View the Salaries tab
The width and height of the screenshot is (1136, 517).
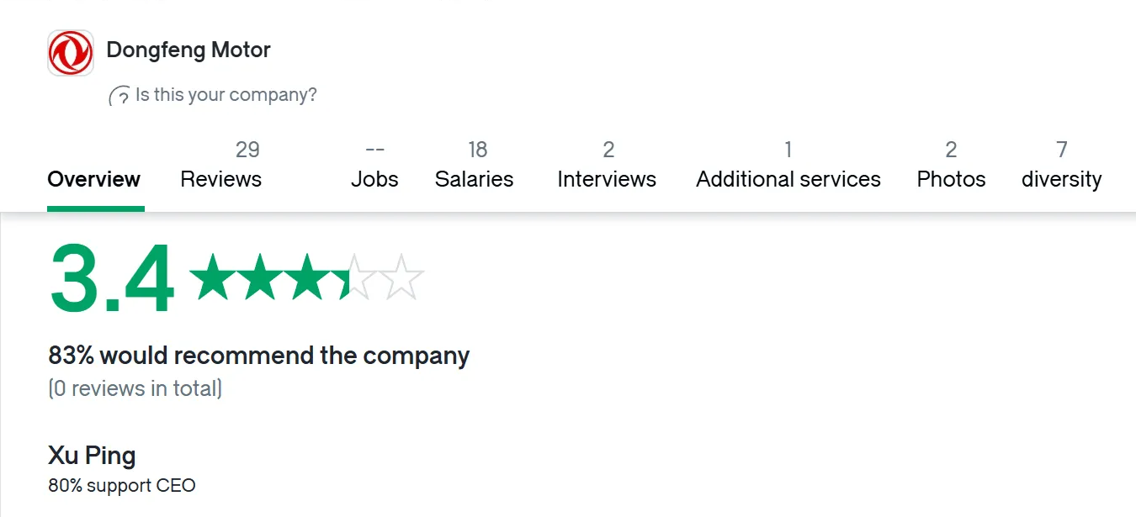click(x=475, y=165)
